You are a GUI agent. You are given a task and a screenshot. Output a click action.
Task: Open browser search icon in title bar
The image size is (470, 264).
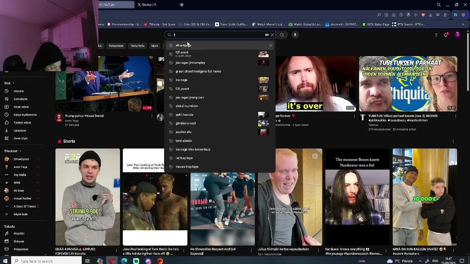click(x=439, y=5)
